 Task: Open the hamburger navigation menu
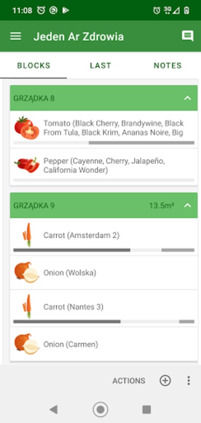point(16,36)
